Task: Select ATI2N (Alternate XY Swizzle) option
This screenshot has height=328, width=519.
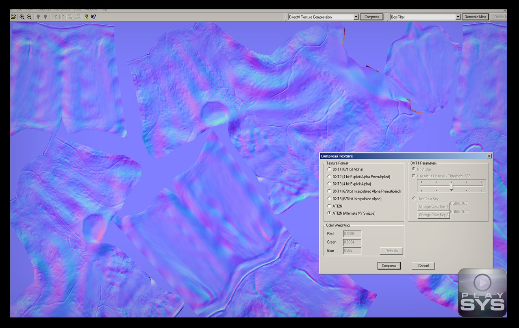Action: (329, 213)
